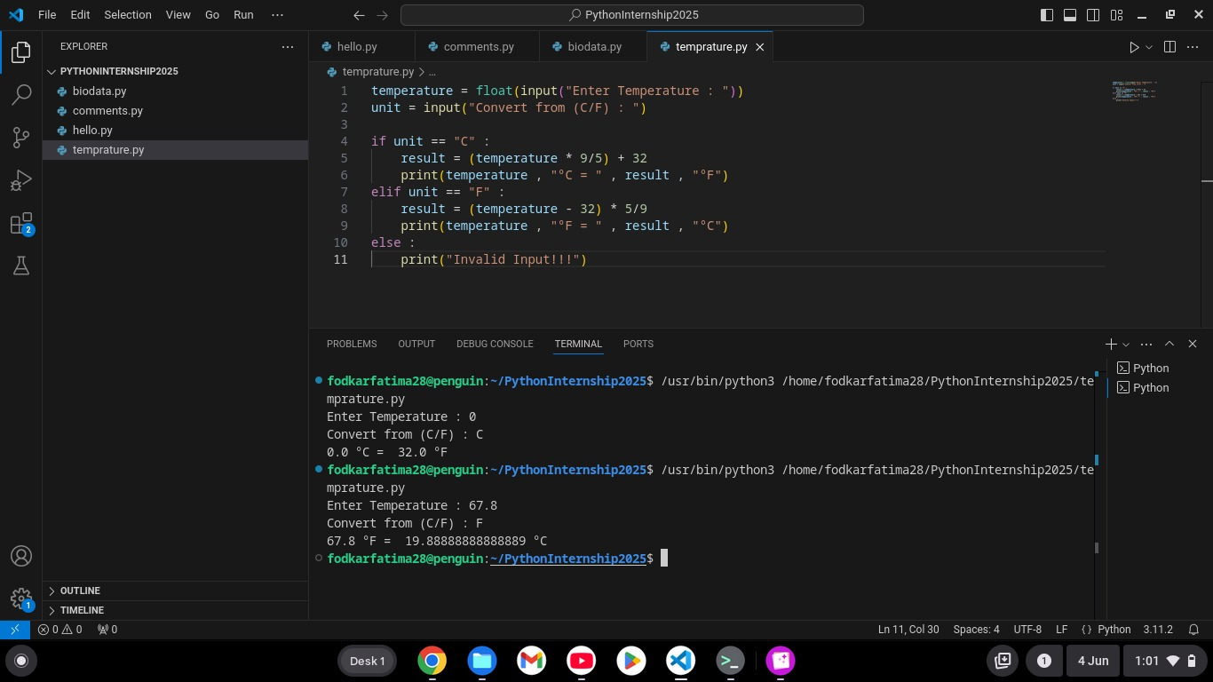Viewport: 1213px width, 682px height.
Task: Select hello.py in the Explorer tree
Action: click(x=92, y=131)
